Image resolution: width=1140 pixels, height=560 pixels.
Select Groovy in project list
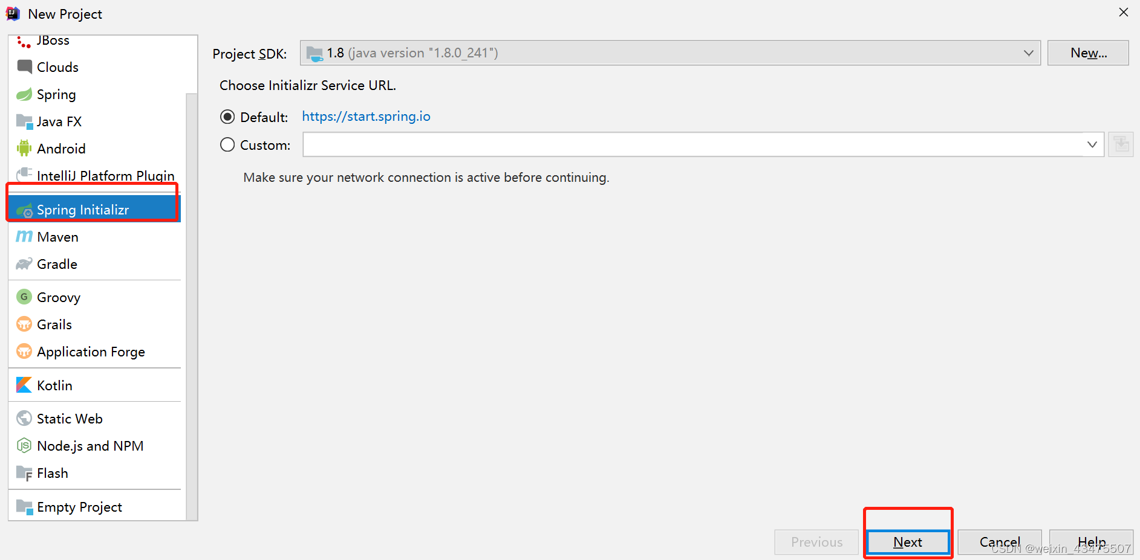(x=94, y=297)
